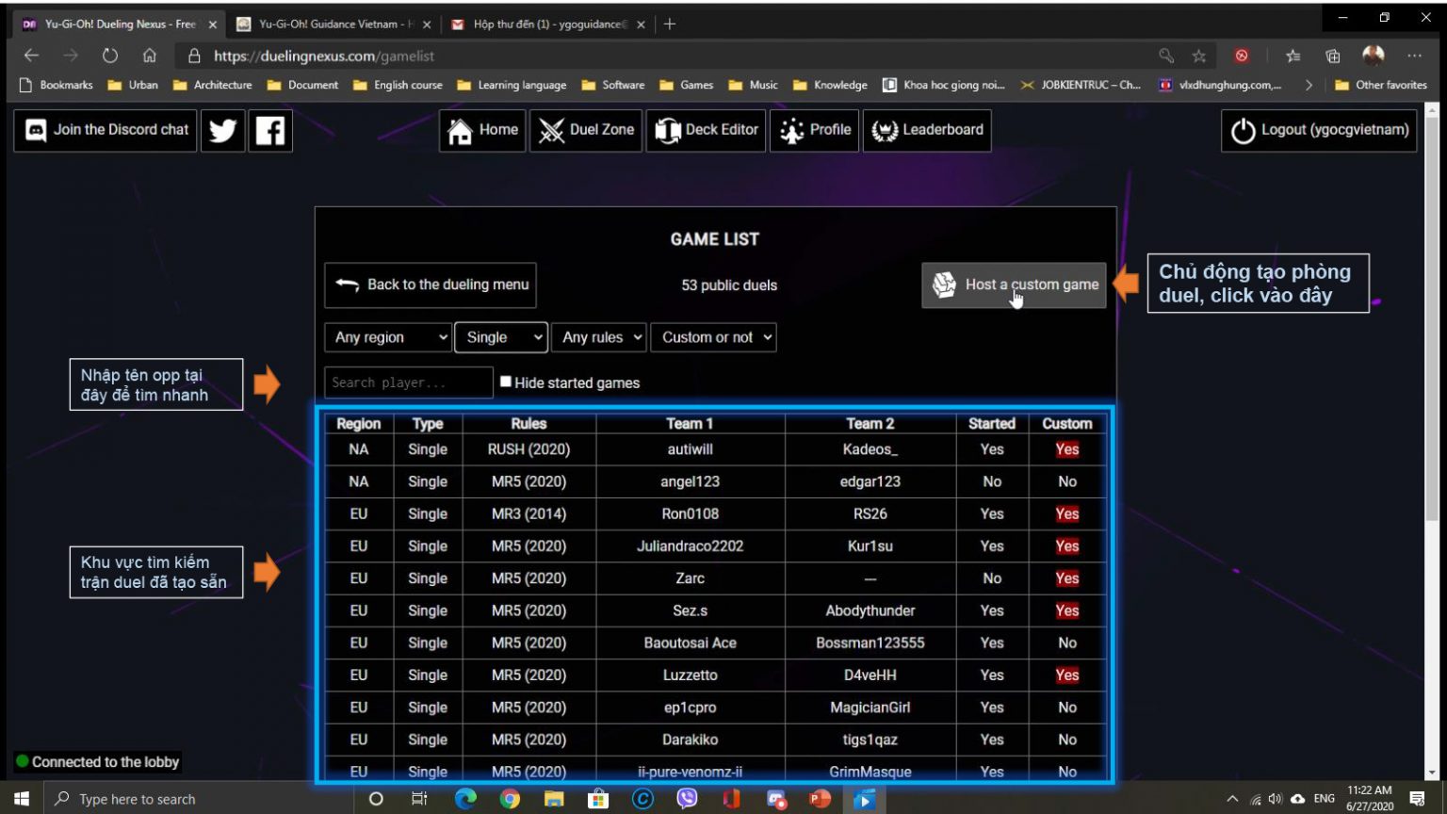Viewport: 1447px width, 814px height.
Task: Open the Custom or not dropdown
Action: coord(713,336)
